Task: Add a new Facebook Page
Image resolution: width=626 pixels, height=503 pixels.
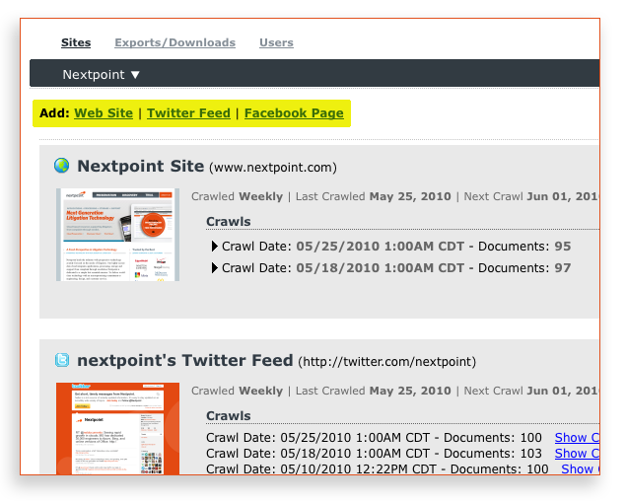Action: click(294, 113)
